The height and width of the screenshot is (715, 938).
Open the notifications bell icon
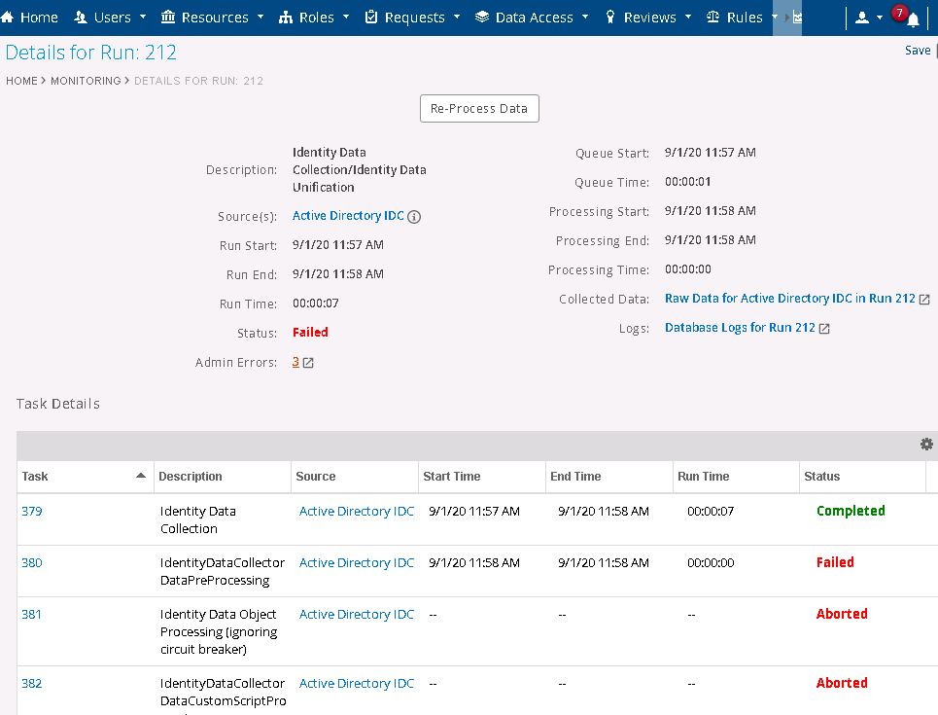click(912, 19)
